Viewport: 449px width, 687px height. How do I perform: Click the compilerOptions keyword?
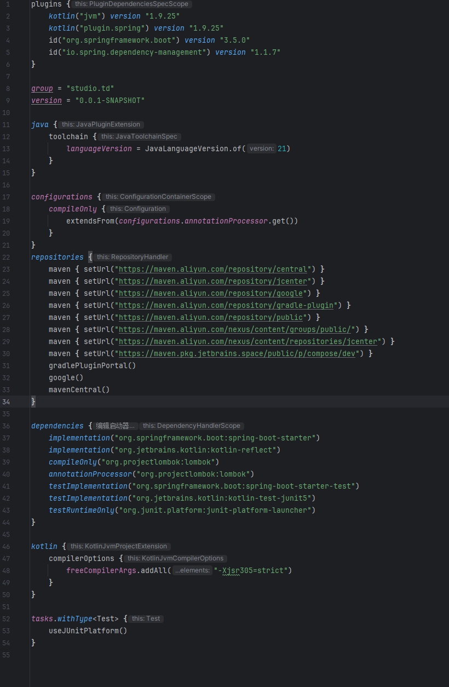click(x=82, y=558)
